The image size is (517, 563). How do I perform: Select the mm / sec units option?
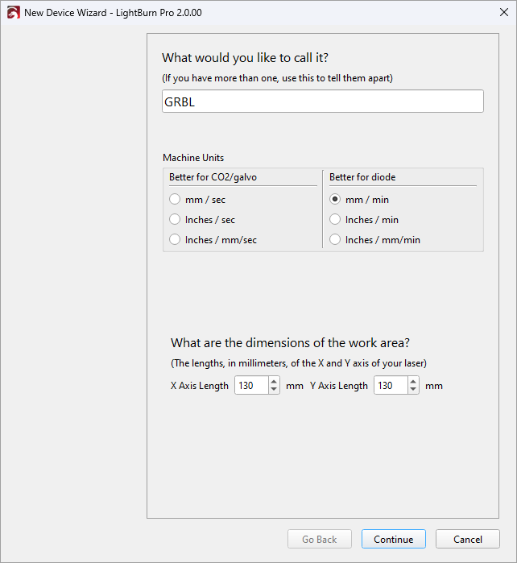click(175, 200)
